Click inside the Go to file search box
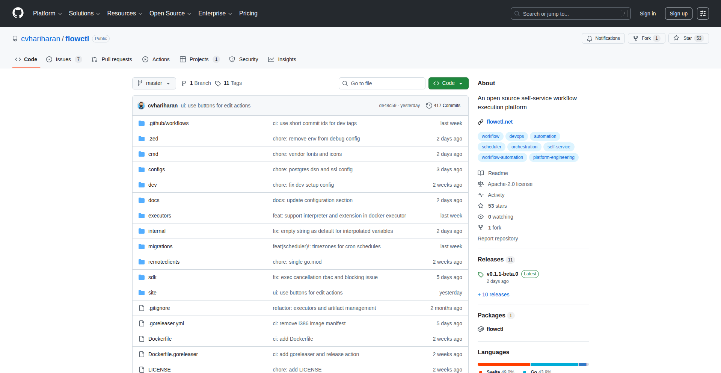The image size is (721, 373). pos(382,83)
